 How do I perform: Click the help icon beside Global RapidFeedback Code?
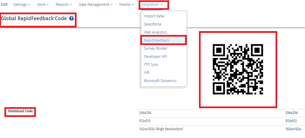tap(72, 19)
